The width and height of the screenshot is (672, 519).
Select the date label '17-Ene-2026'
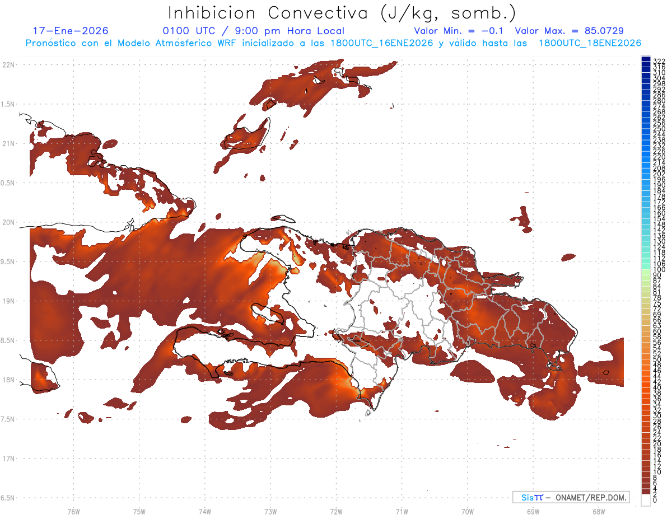pyautogui.click(x=71, y=31)
